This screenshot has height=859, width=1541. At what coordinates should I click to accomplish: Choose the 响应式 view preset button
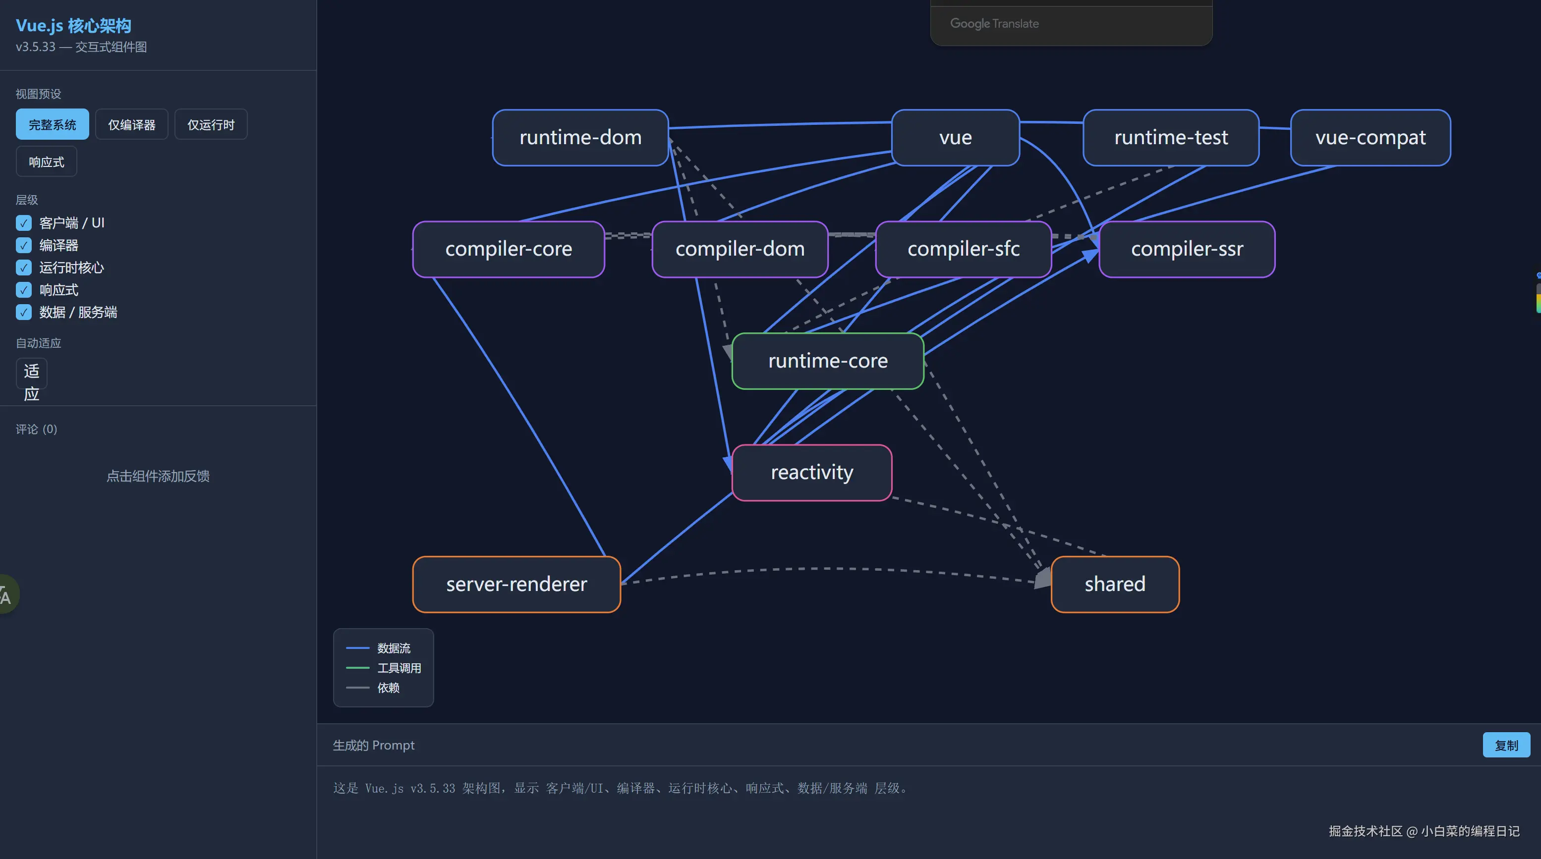tap(46, 161)
